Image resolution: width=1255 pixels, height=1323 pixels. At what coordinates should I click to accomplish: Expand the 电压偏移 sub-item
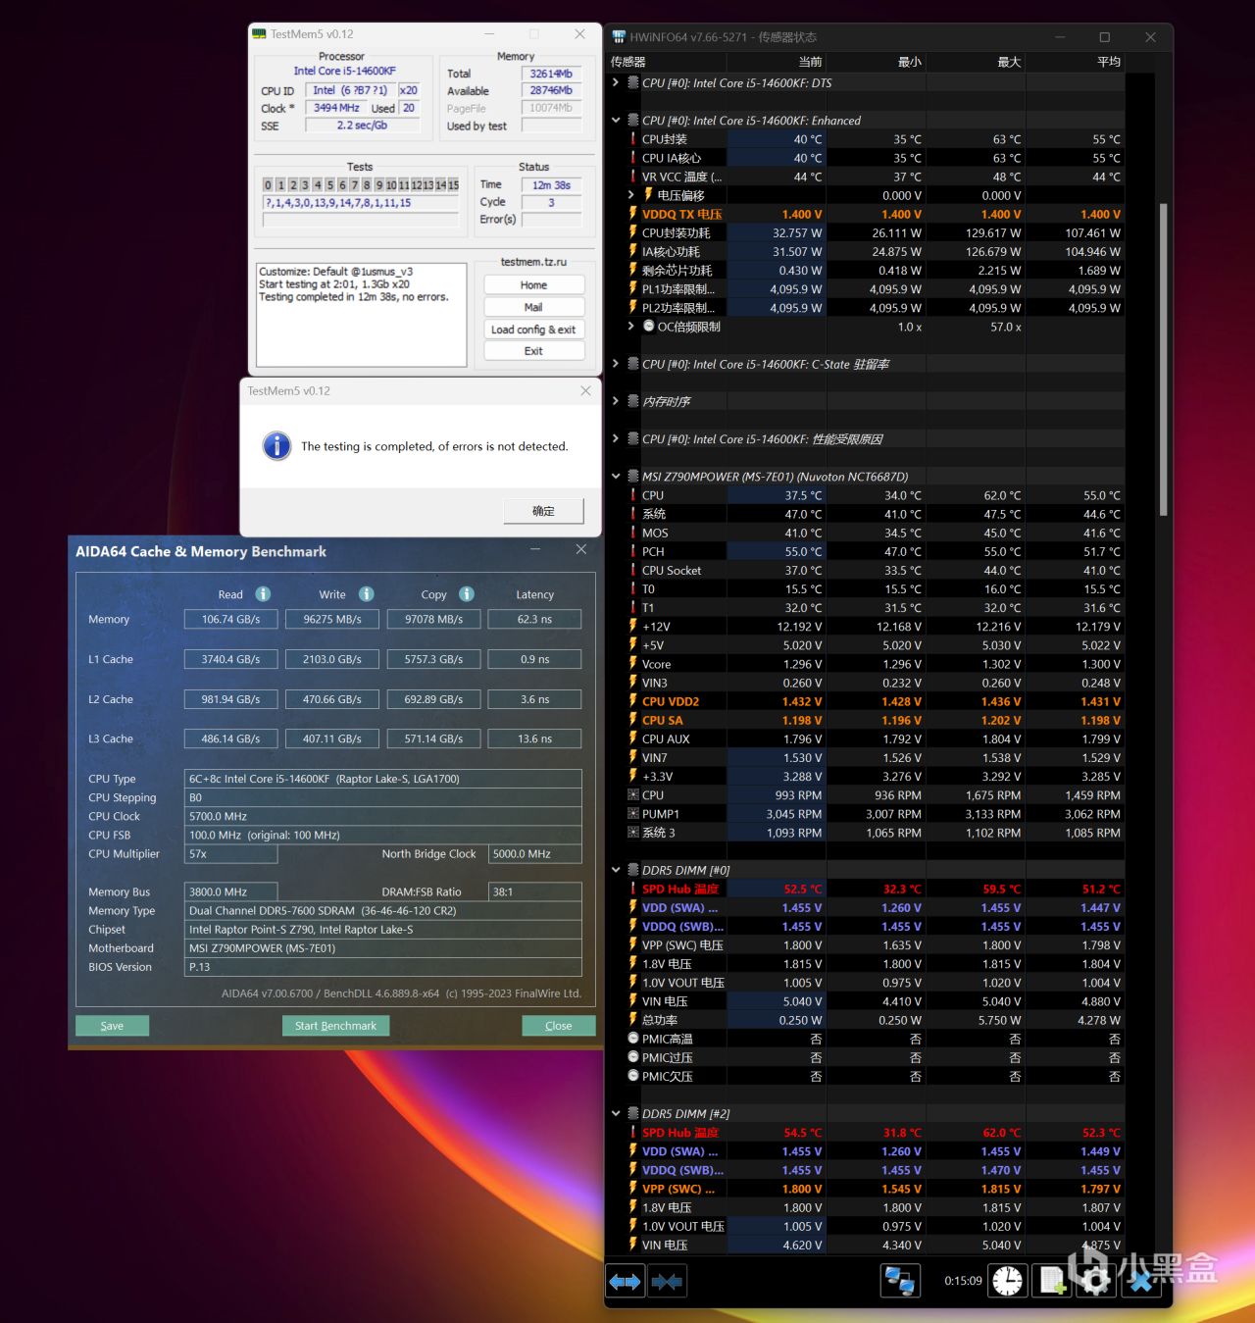[x=631, y=195]
